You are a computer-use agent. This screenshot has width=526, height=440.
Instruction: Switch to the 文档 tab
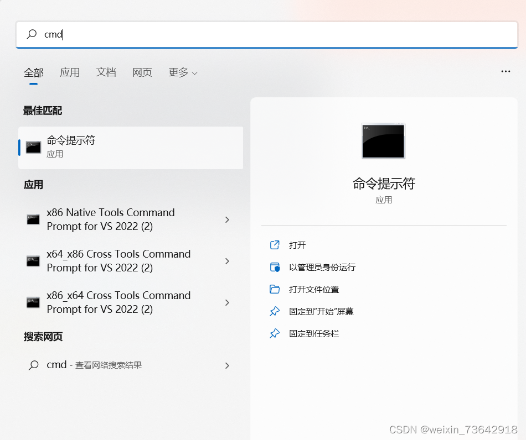pyautogui.click(x=106, y=72)
